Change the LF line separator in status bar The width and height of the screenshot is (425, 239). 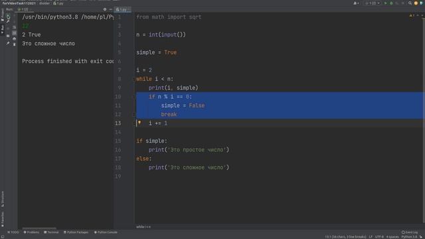371,237
